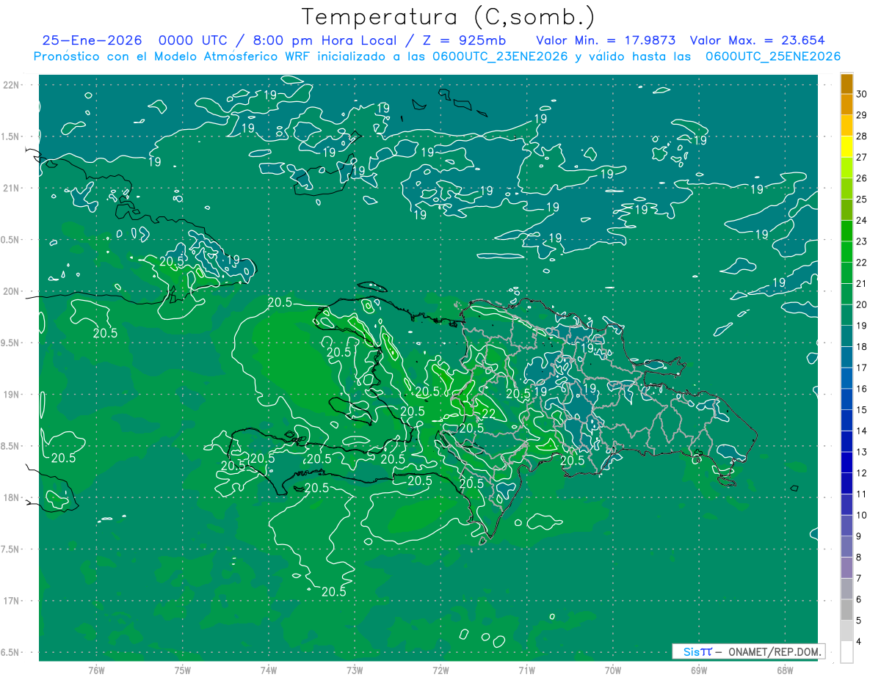Click the 'Valor Min. = 17.9873' value
This screenshot has height=680, width=881.
pyautogui.click(x=606, y=40)
